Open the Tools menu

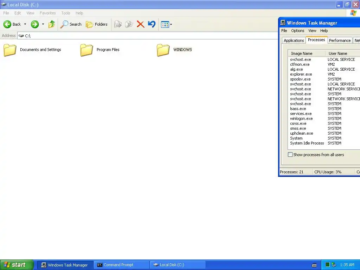pyautogui.click(x=65, y=13)
